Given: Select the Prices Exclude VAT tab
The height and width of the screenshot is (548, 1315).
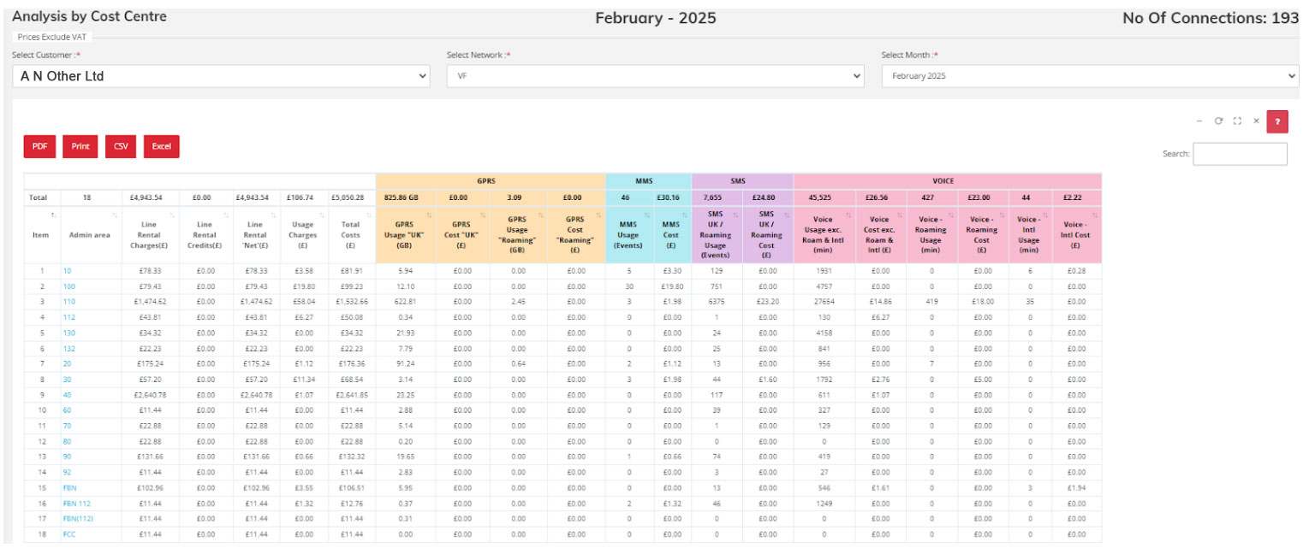Looking at the screenshot, I should (51, 37).
